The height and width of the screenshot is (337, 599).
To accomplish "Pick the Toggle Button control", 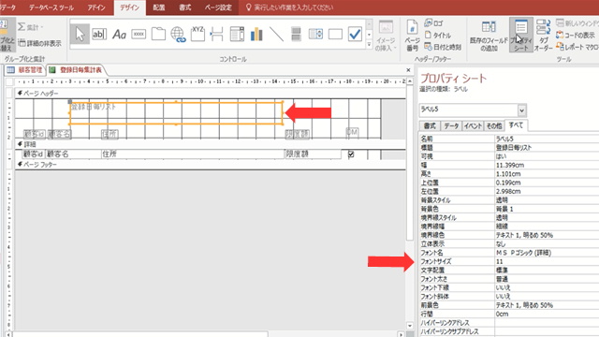I will click(296, 35).
